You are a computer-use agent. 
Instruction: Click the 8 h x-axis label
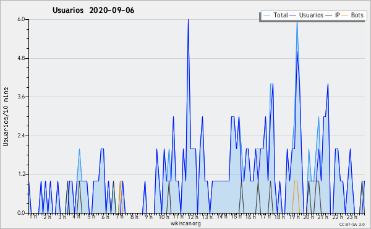click(134, 217)
